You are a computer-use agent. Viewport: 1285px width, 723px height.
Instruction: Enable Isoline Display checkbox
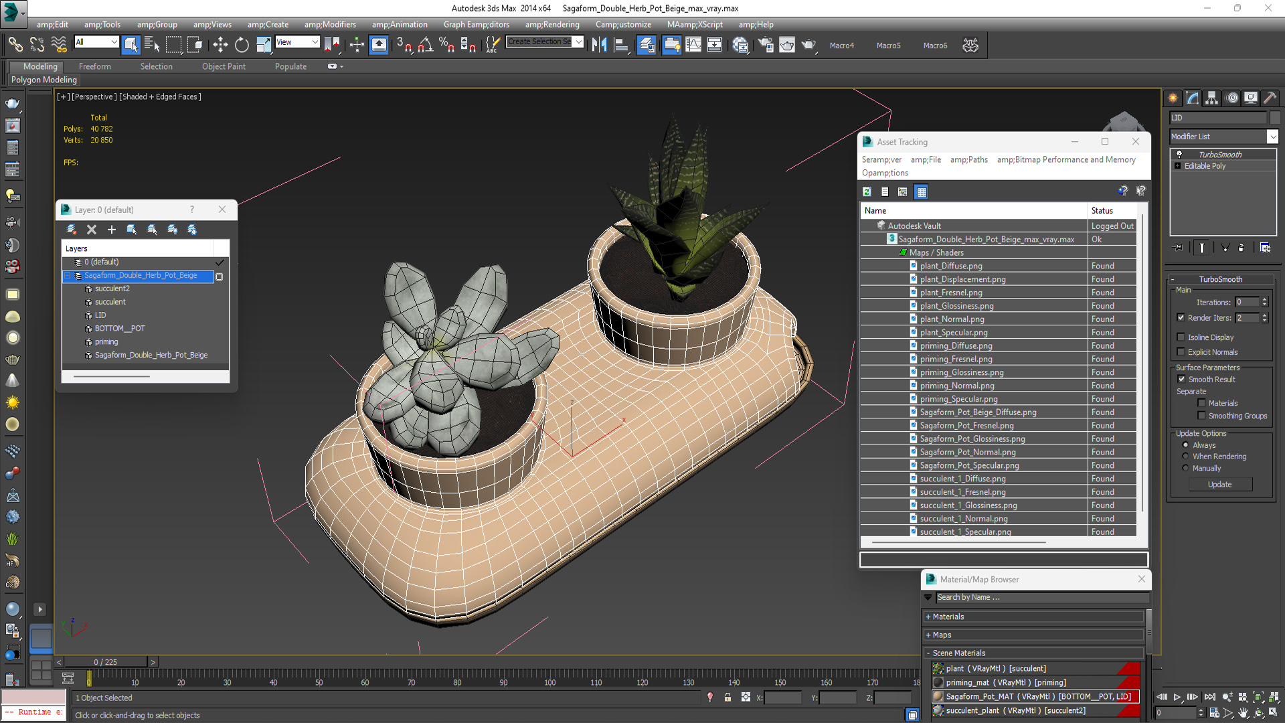point(1181,337)
